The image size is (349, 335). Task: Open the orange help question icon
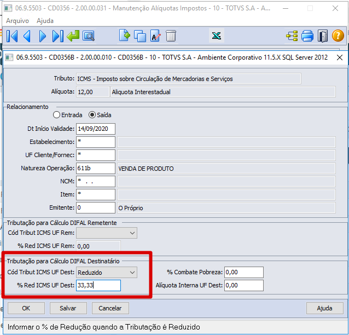click(x=338, y=36)
